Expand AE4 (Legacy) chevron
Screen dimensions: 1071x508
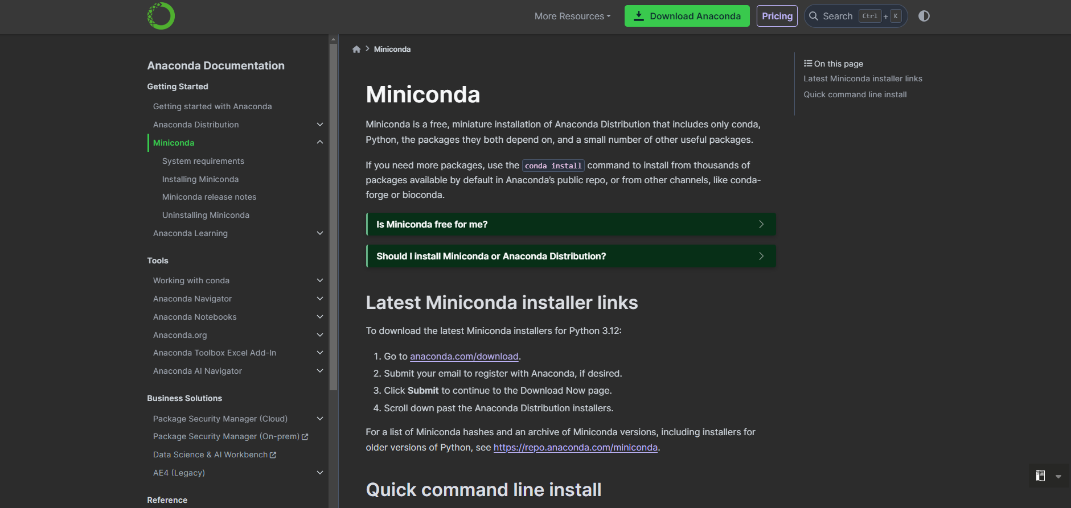point(320,473)
